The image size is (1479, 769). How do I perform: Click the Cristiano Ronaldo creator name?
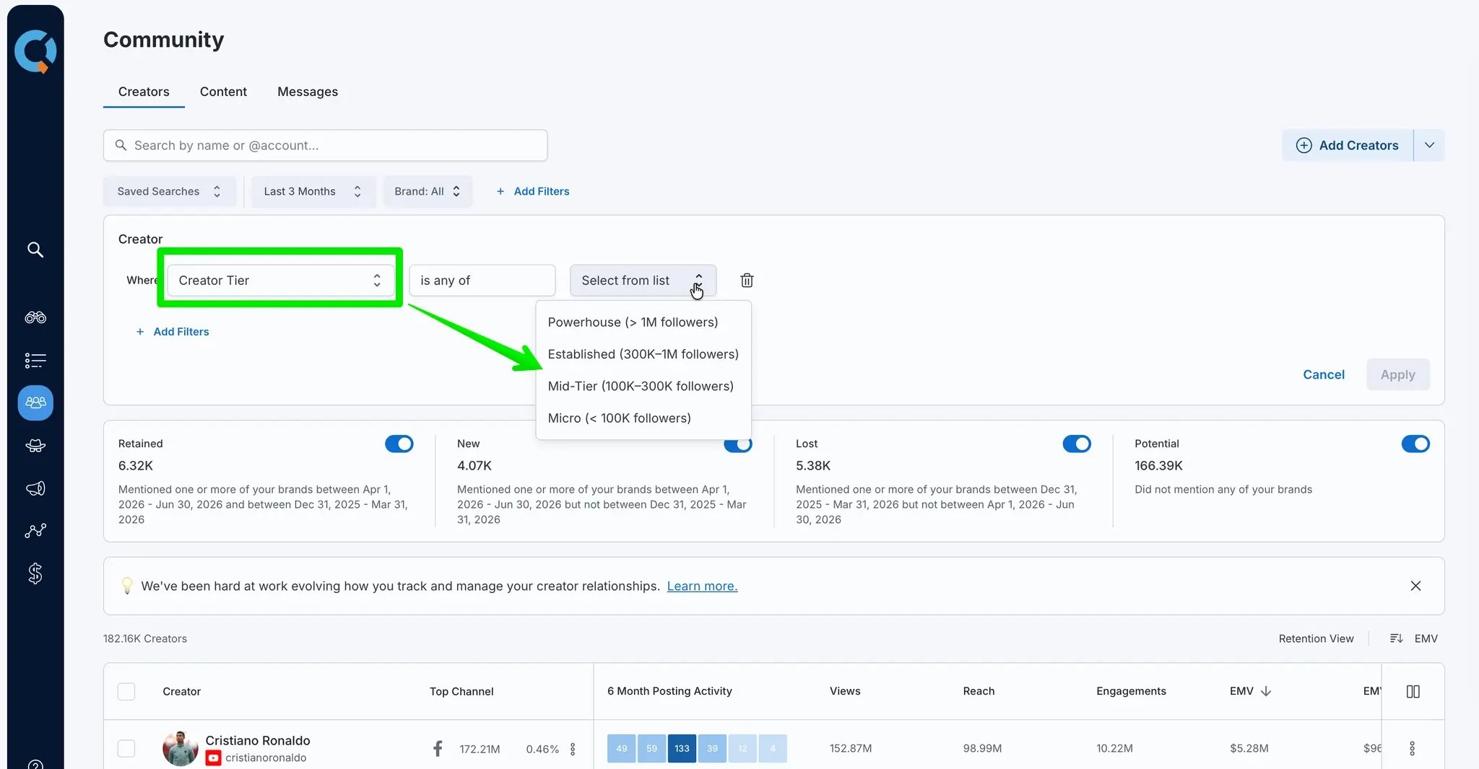258,740
